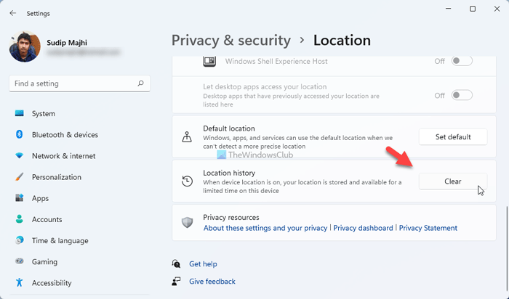This screenshot has height=299, width=509.
Task: Click the Network & internet wifi icon
Action: tap(19, 156)
